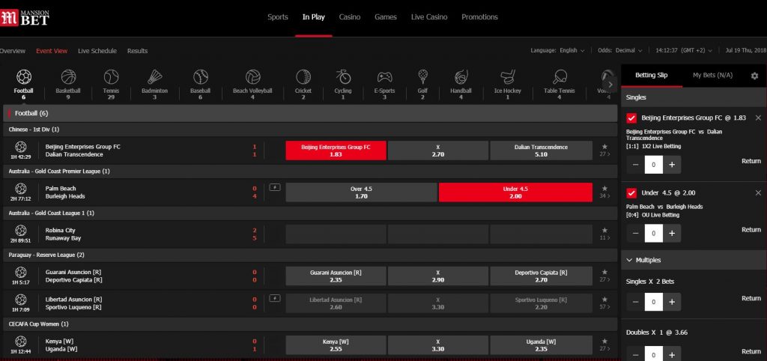
Task: Select the Beach Volleyball sport icon
Action: [x=252, y=77]
